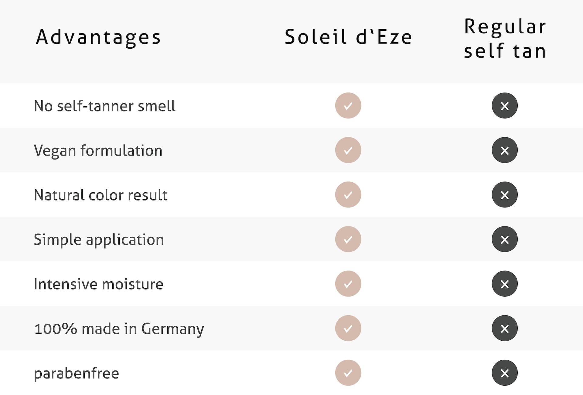Click the checkmark for Intensive moisture

coord(348,284)
